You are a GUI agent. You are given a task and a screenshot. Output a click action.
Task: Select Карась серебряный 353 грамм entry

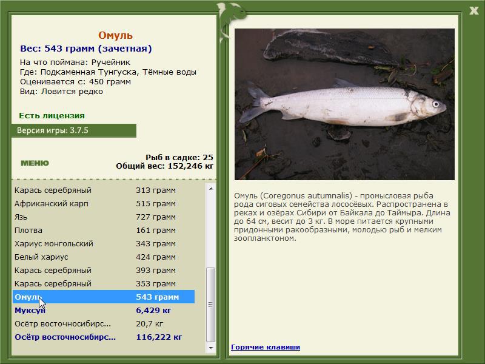104,283
